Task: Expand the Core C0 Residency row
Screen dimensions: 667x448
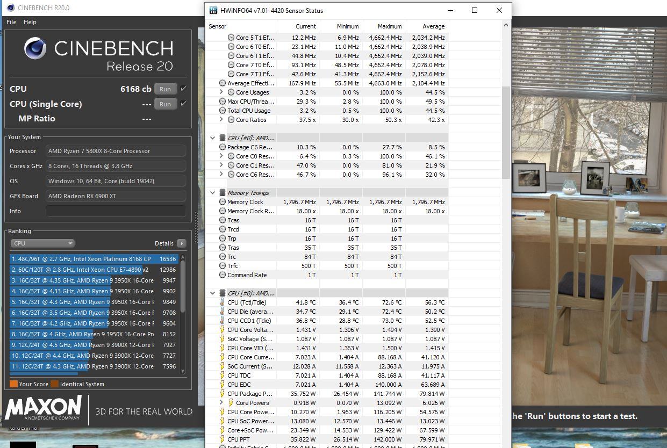Action: point(221,156)
